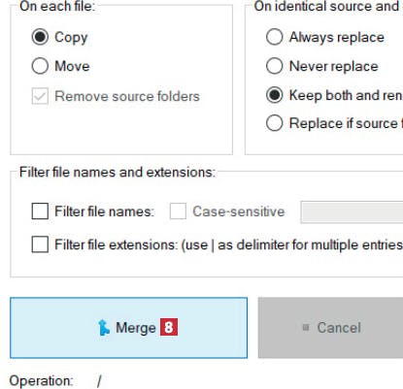Image resolution: width=403 pixels, height=389 pixels.
Task: Start the Merge operation
Action: (128, 328)
